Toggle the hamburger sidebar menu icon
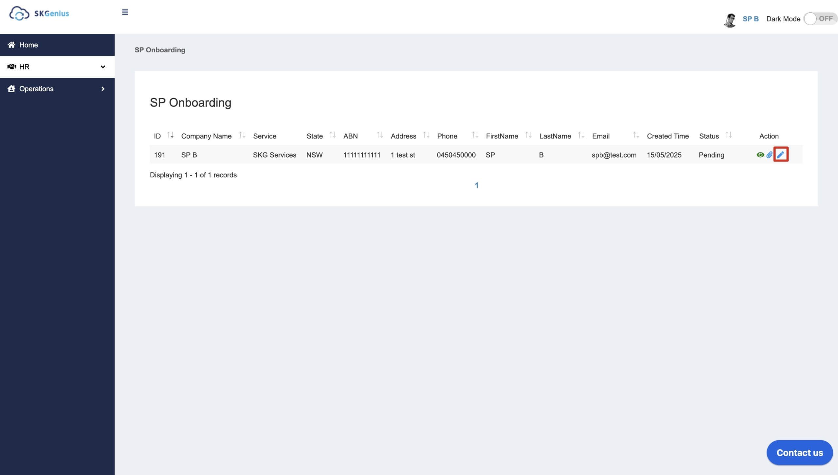 point(125,12)
